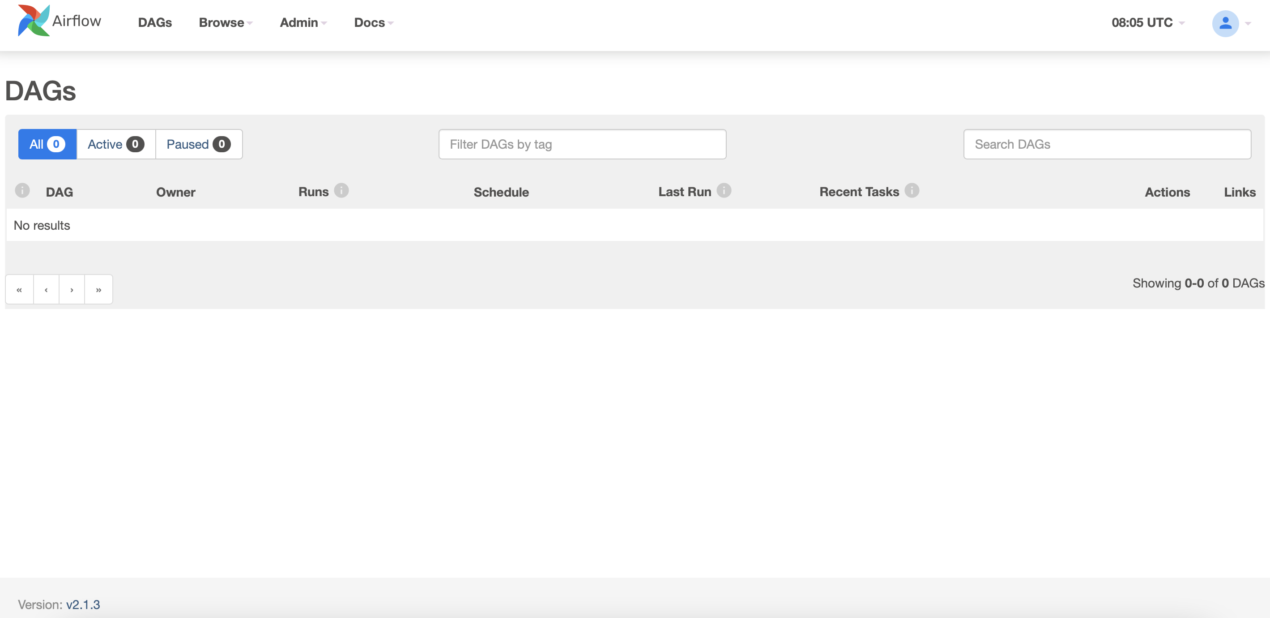Click the user profile avatar icon
This screenshot has width=1270, height=618.
point(1225,23)
